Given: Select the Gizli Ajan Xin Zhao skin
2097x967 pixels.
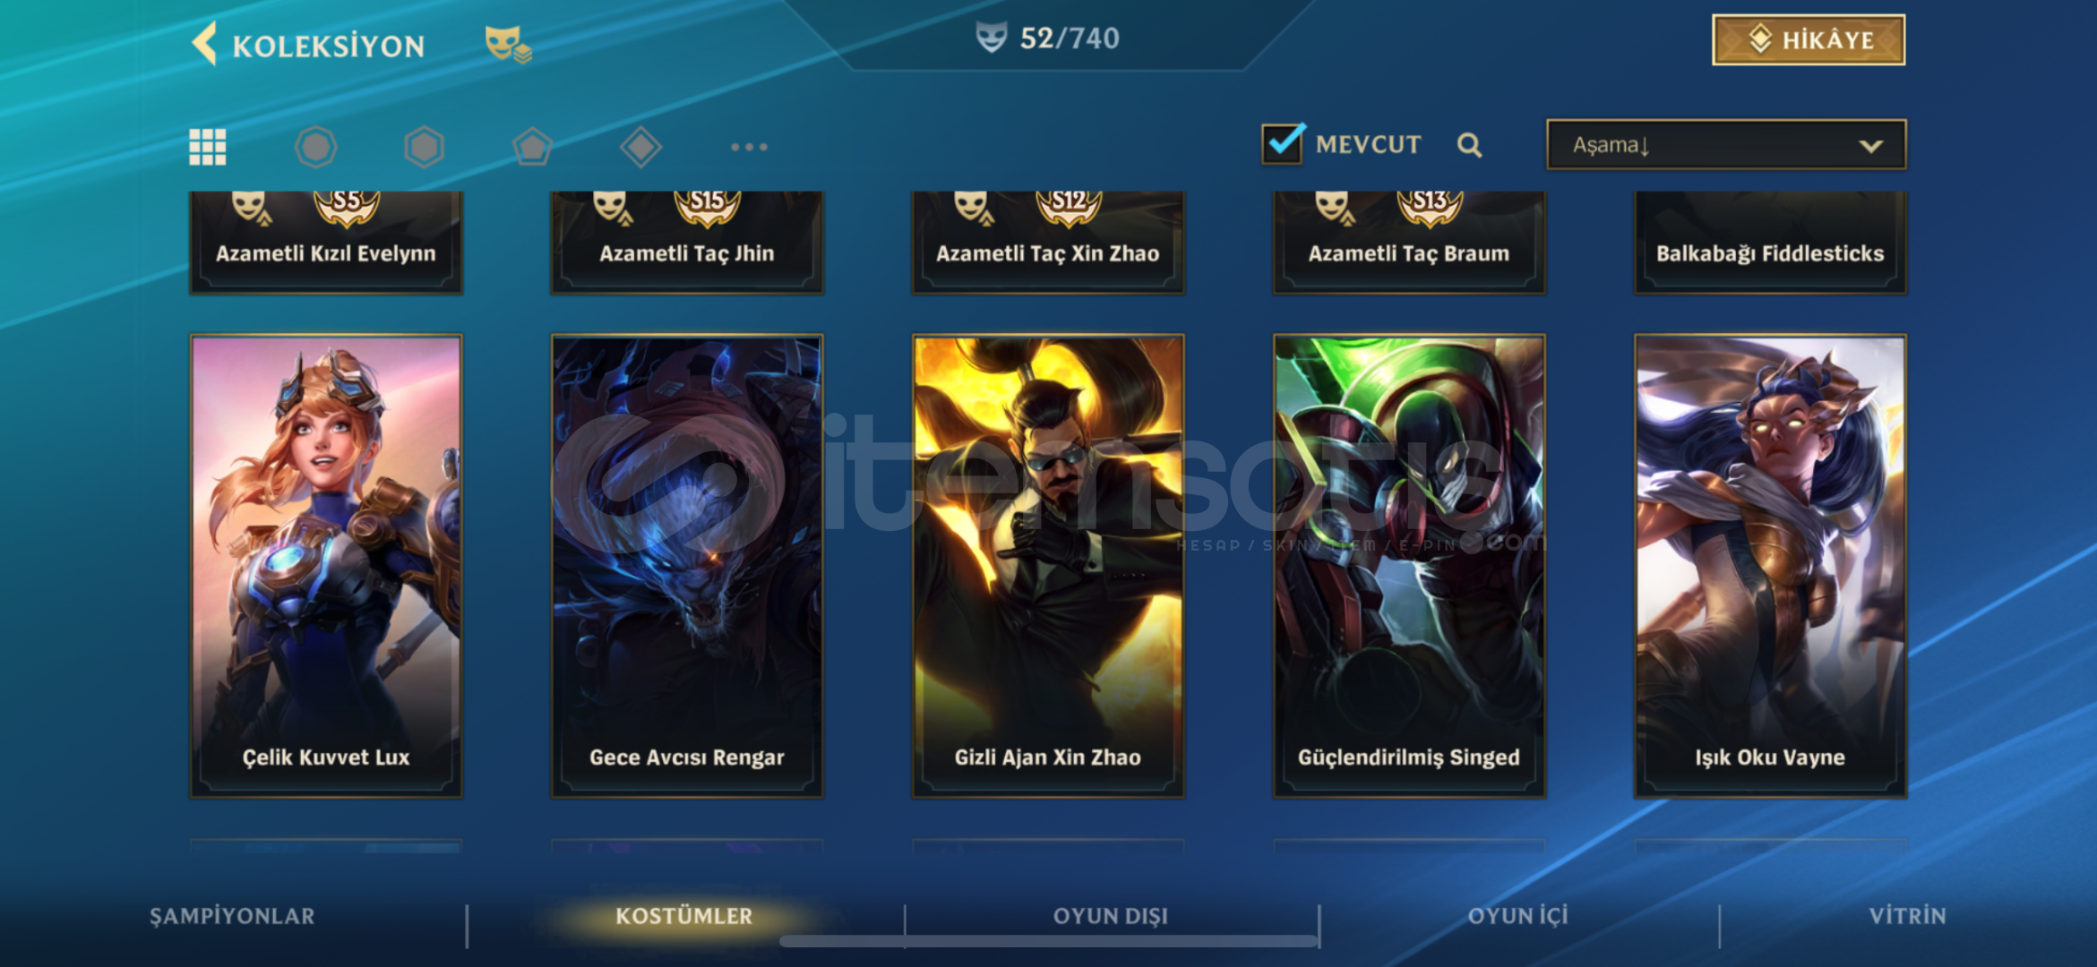Looking at the screenshot, I should pyautogui.click(x=1048, y=566).
